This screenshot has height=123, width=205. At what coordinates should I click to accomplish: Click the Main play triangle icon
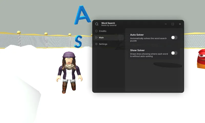tap(96, 37)
